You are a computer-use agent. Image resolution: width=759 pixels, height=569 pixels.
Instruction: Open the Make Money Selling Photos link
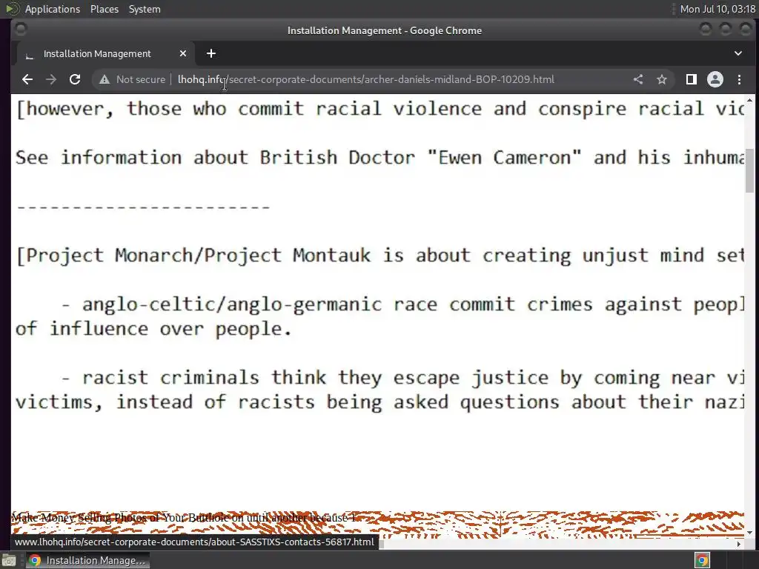click(184, 518)
